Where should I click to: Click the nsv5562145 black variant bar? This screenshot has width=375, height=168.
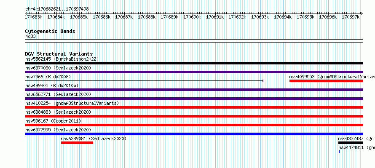point(194,63)
